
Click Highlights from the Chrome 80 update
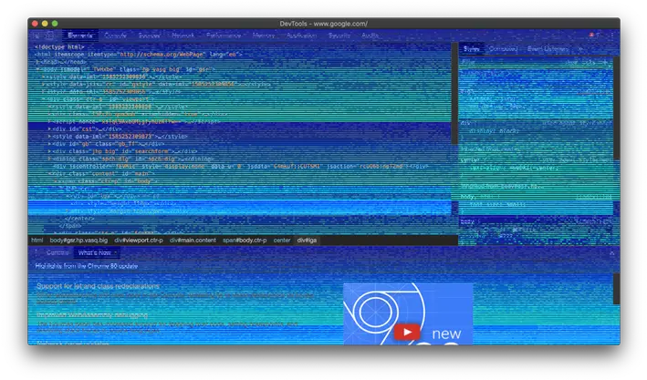pos(87,266)
